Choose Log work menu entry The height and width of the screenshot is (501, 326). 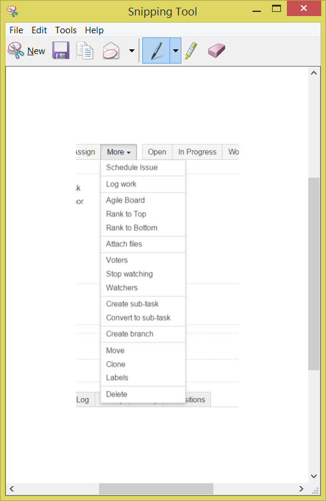tap(143, 184)
